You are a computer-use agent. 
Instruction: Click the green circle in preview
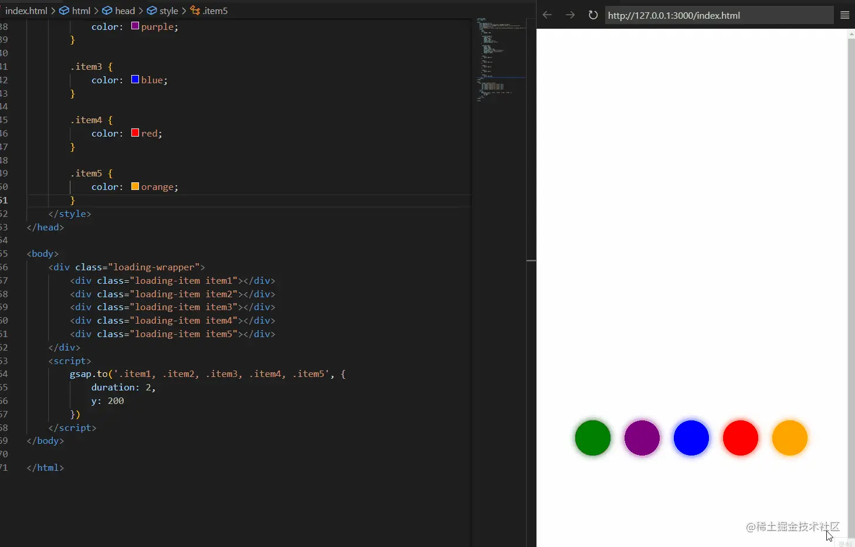tap(593, 438)
